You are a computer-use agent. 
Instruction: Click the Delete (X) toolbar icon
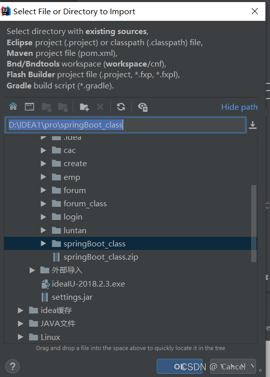(x=100, y=107)
